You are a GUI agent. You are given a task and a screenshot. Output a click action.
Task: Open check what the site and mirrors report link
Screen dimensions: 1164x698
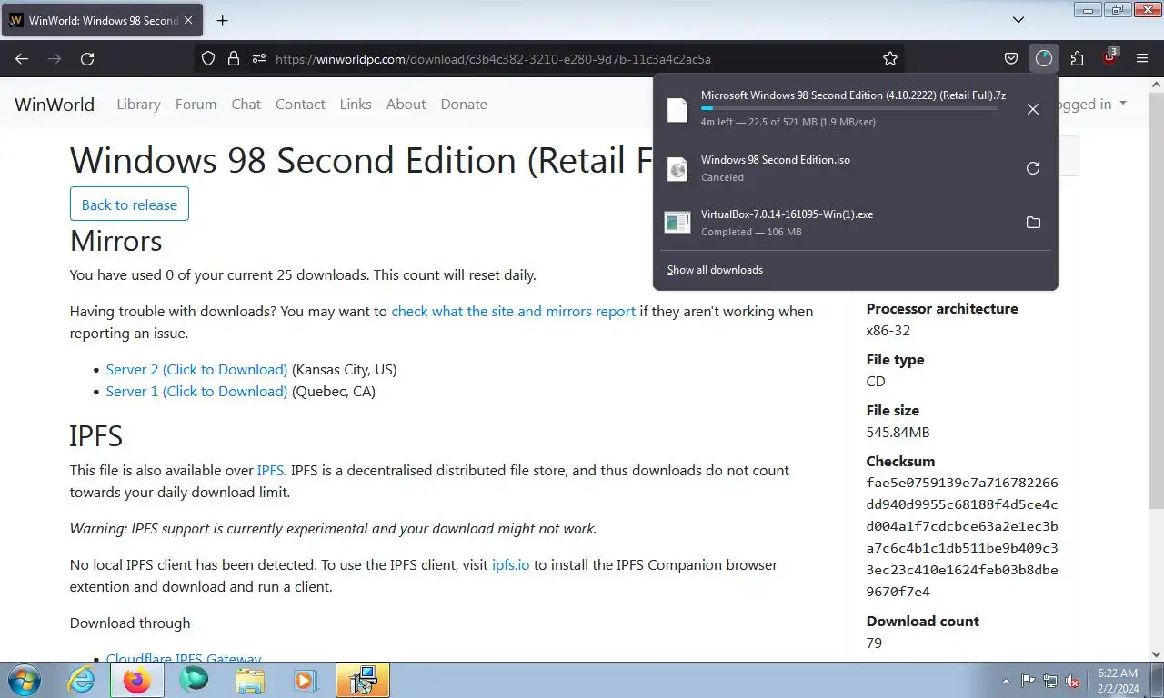(514, 312)
